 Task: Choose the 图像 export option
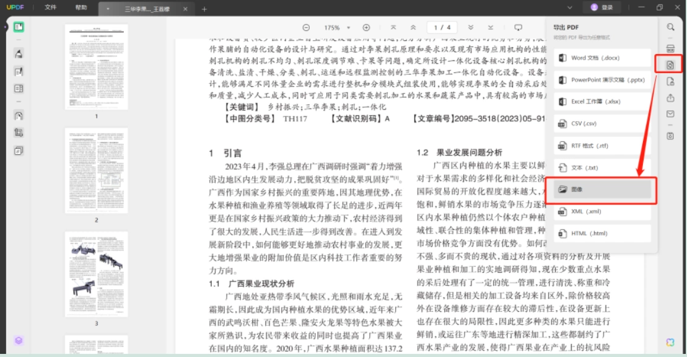tap(602, 190)
